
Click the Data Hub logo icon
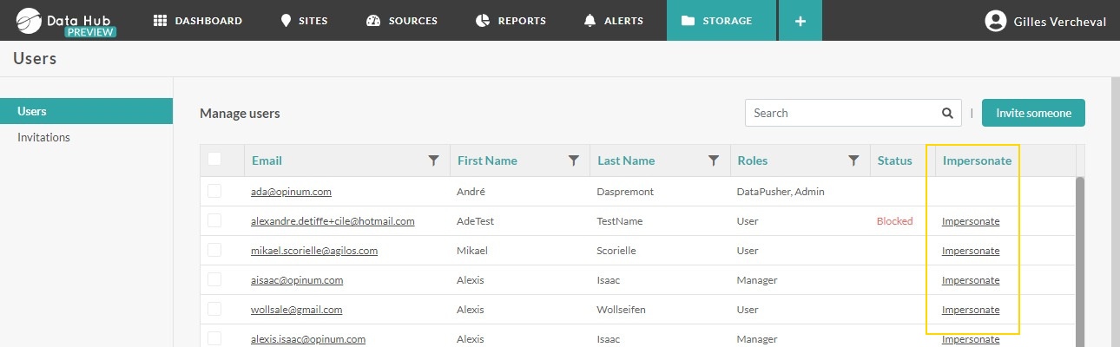tap(30, 21)
